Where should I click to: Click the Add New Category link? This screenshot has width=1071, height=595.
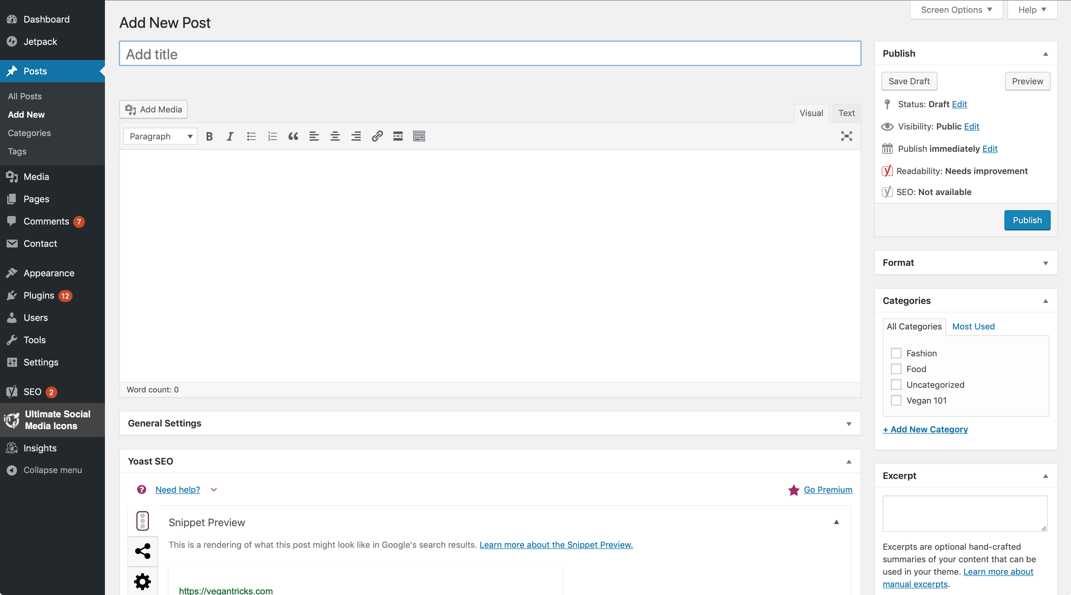pyautogui.click(x=925, y=429)
